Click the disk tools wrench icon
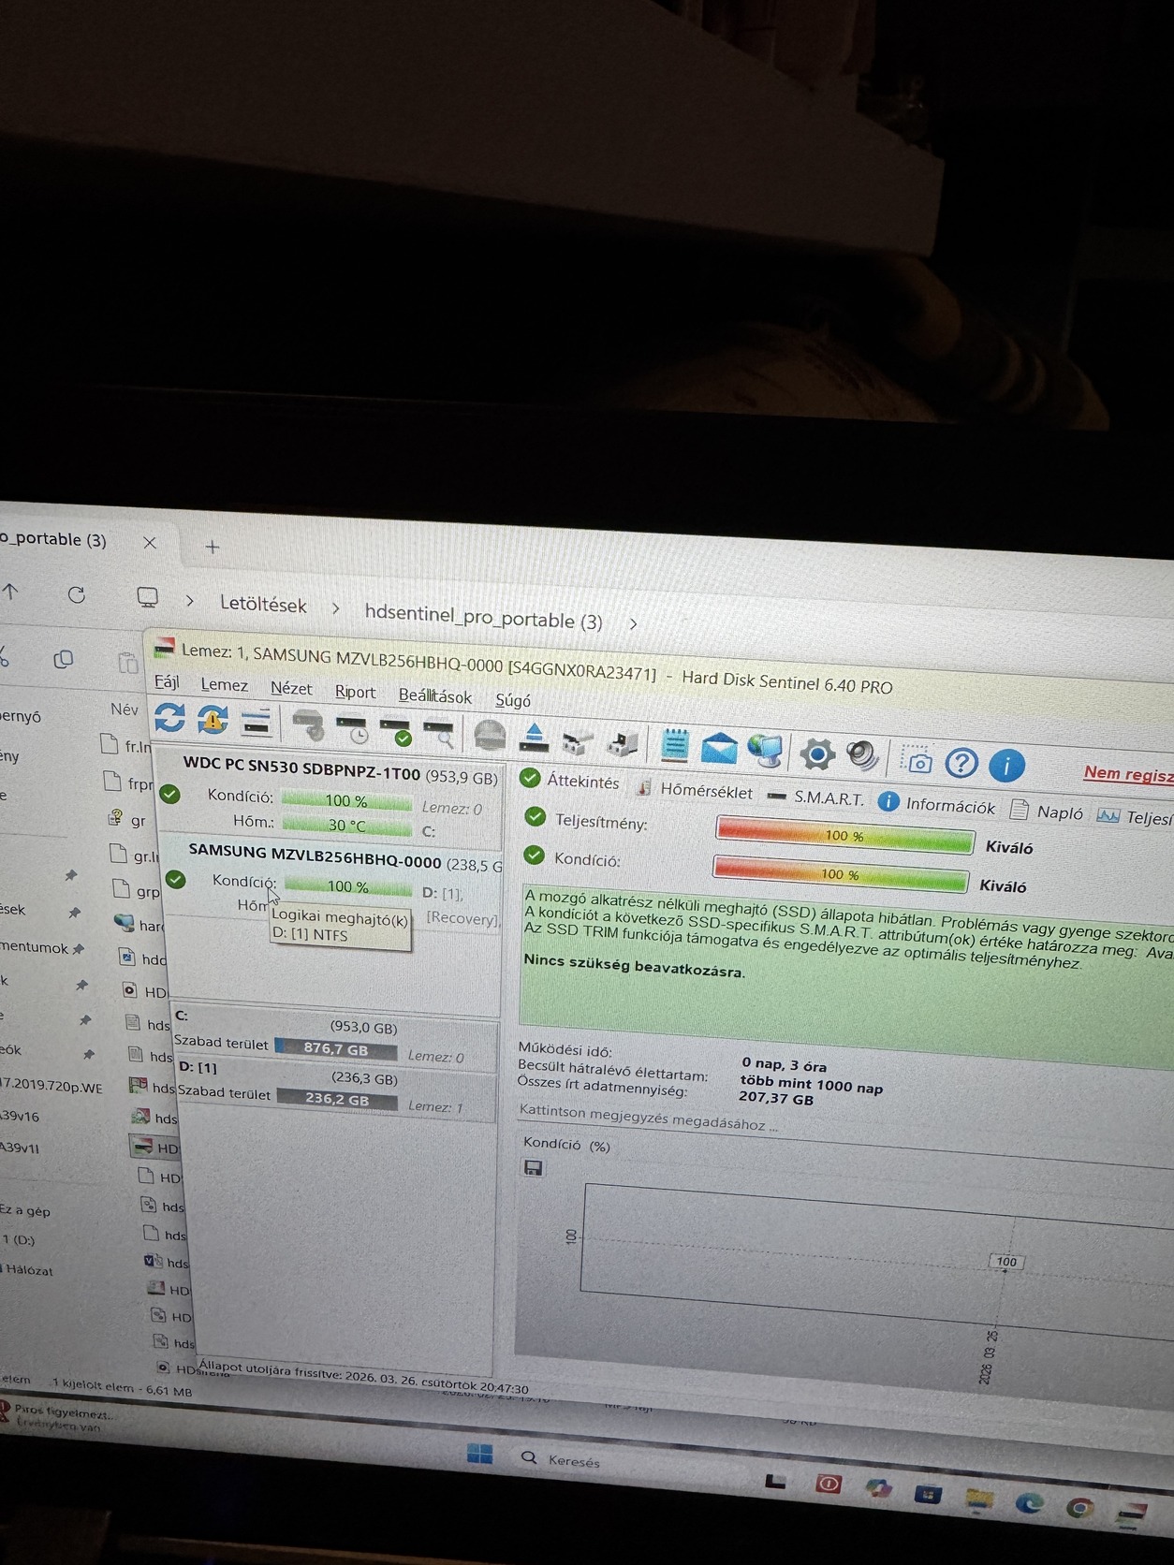This screenshot has width=1174, height=1565. coord(578,741)
